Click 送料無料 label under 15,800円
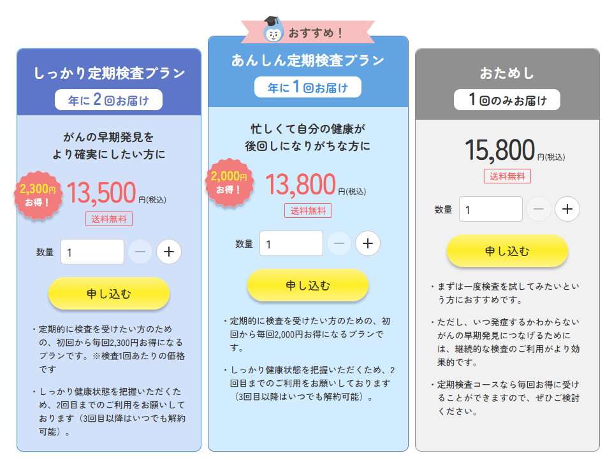The image size is (612, 465). click(507, 176)
